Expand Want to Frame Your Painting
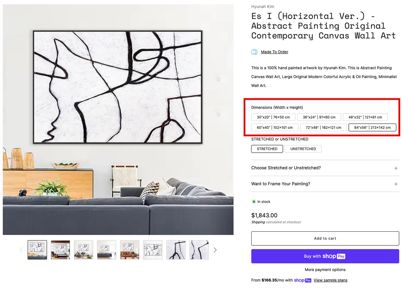Image resolution: width=402 pixels, height=288 pixels. click(x=325, y=184)
